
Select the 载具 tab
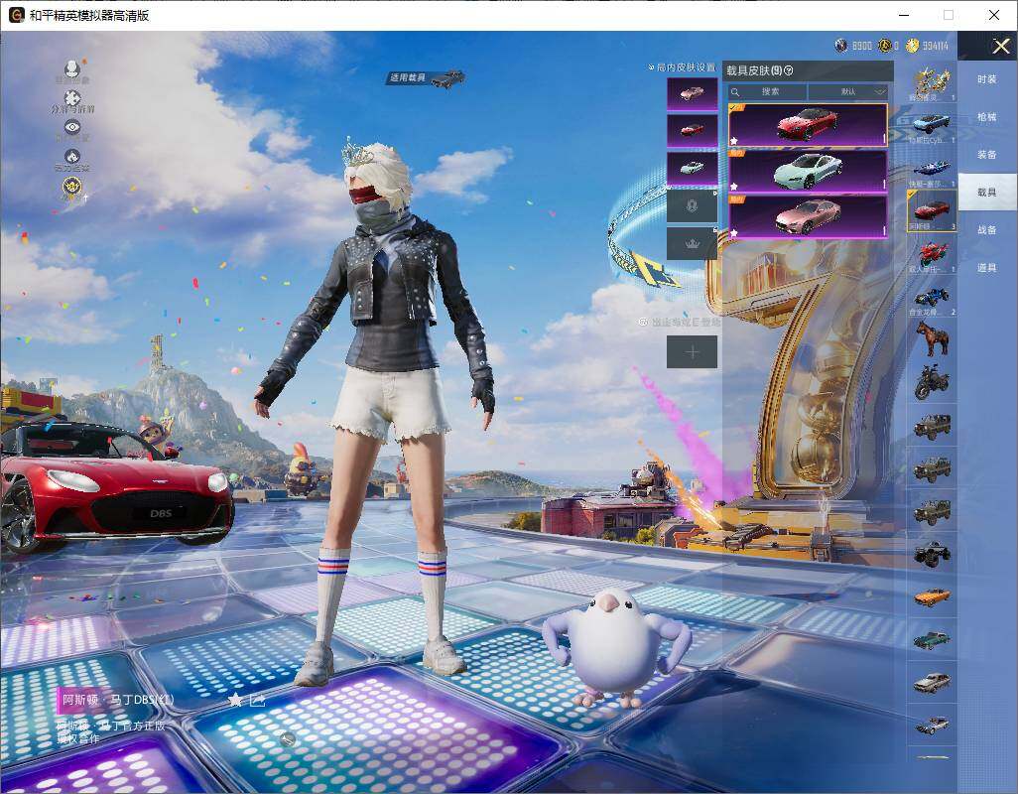(x=987, y=193)
